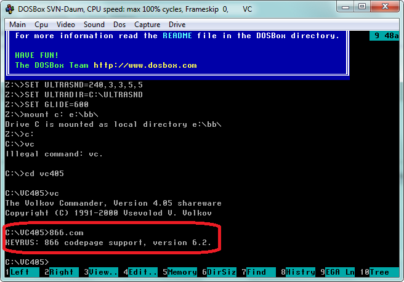
Task: Select the 10 Tree function key
Action: pyautogui.click(x=379, y=272)
